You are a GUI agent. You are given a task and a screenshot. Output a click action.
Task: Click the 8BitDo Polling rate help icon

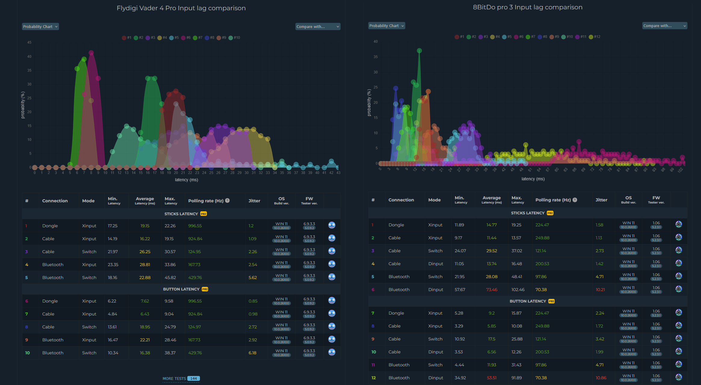coord(575,200)
